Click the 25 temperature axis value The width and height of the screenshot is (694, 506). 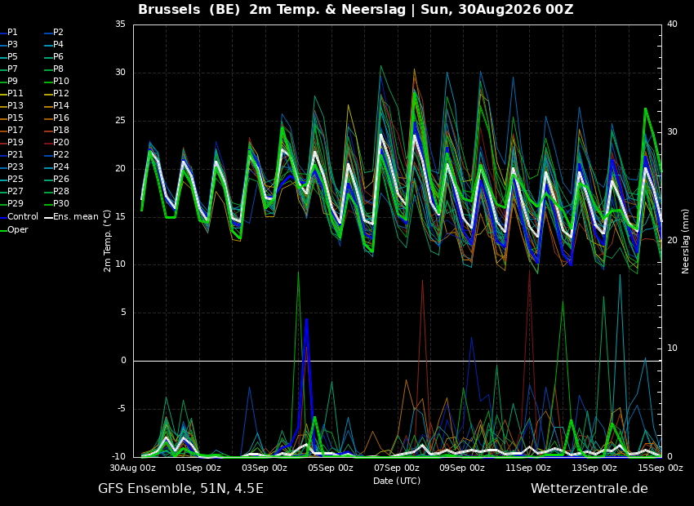pyautogui.click(x=120, y=121)
